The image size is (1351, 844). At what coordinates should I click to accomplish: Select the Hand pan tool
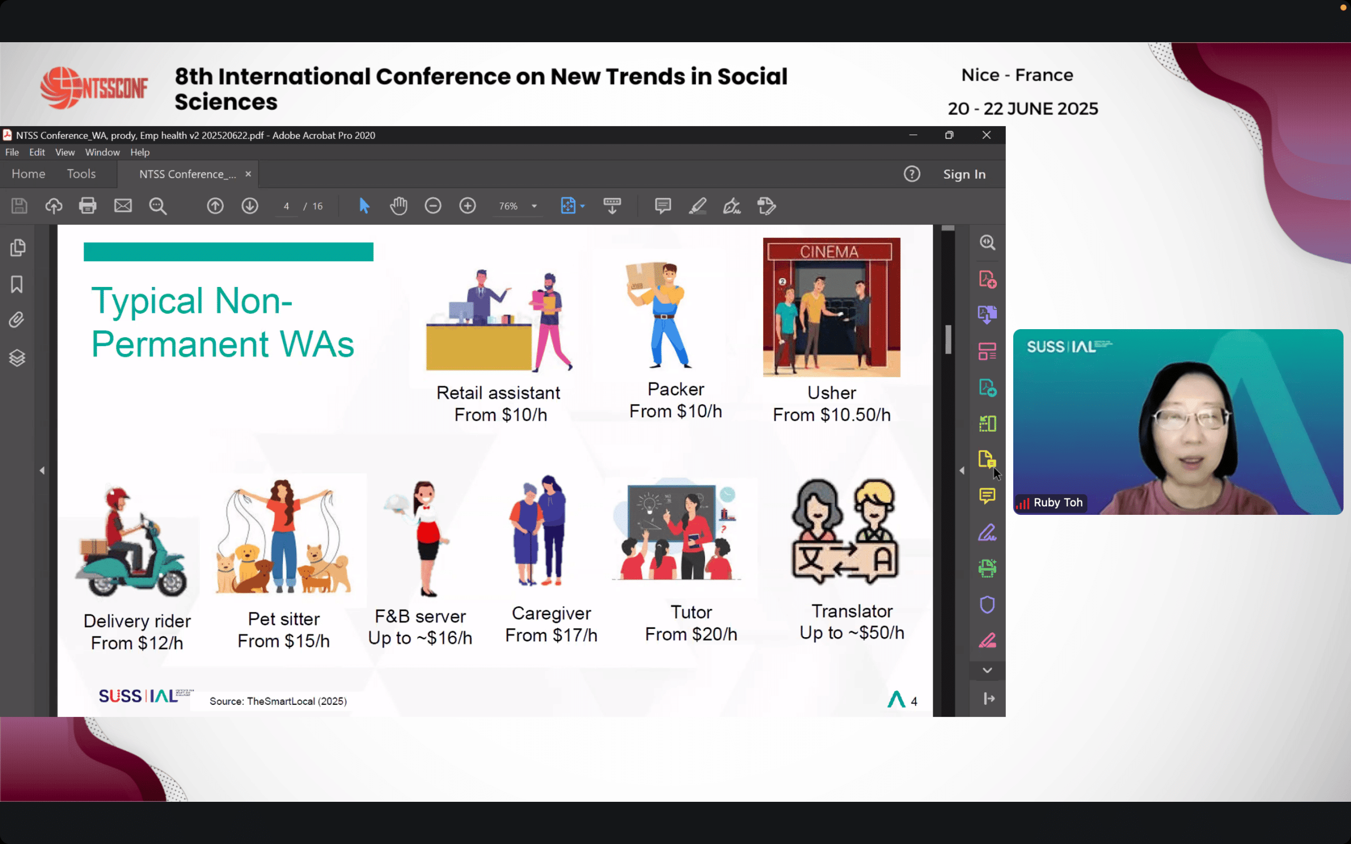(x=398, y=206)
